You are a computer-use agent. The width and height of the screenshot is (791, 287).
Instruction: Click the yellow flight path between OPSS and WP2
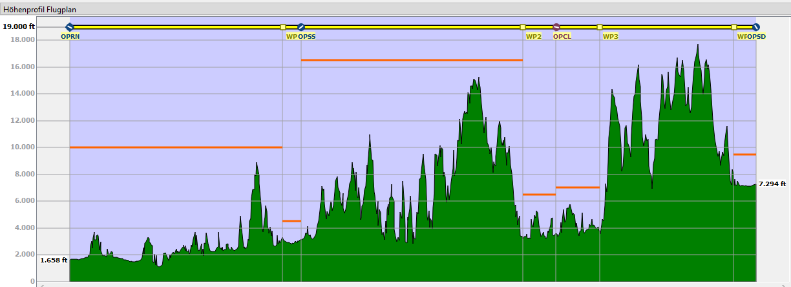[412, 27]
